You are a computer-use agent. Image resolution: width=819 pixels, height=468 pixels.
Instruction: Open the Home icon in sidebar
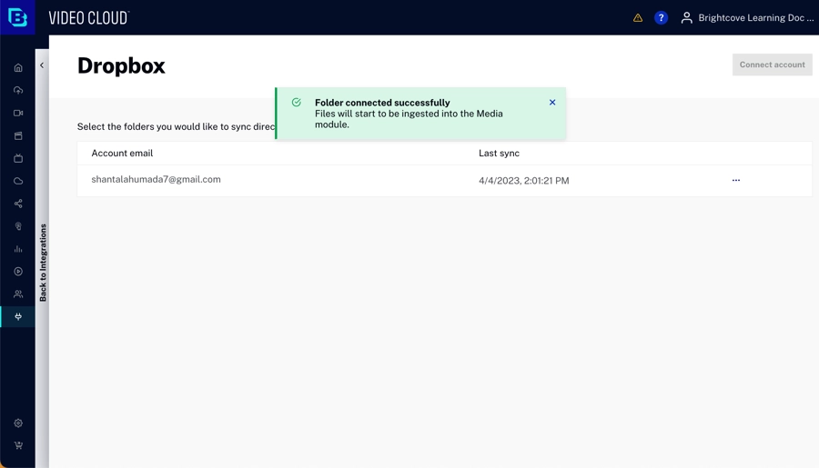click(18, 68)
